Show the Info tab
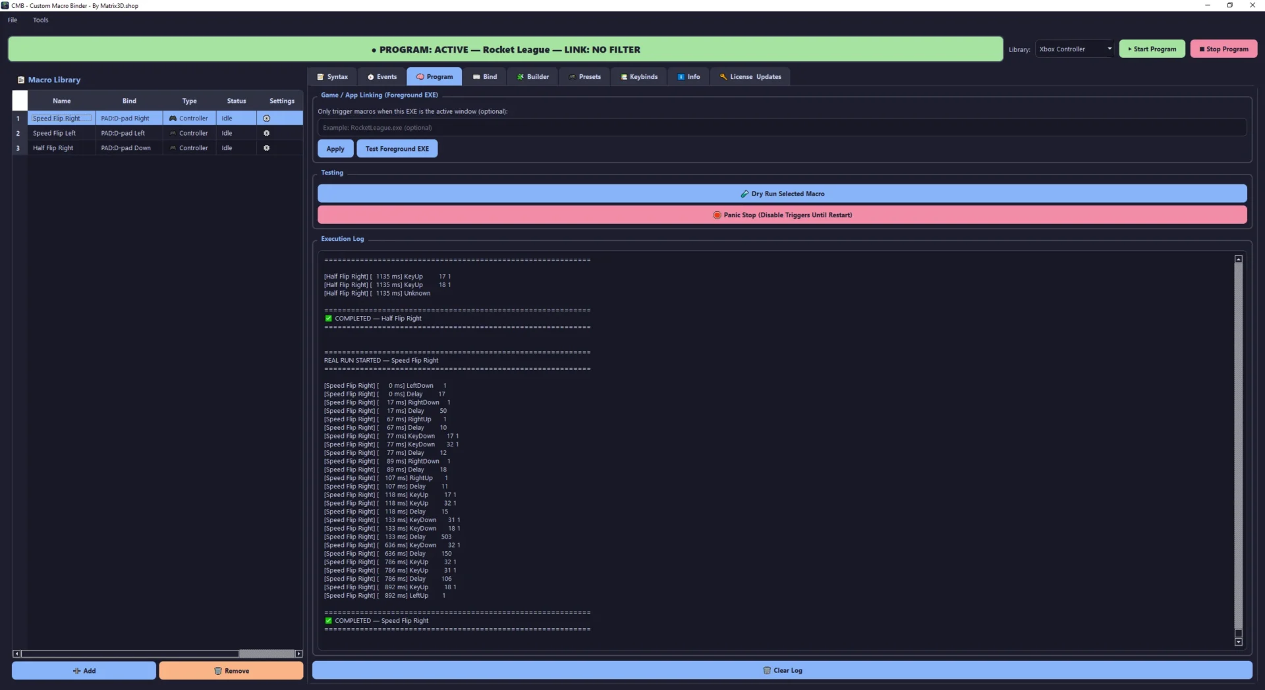1265x690 pixels. tap(689, 76)
